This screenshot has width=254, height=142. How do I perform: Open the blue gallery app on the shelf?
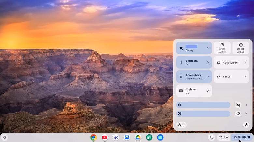point(127,137)
